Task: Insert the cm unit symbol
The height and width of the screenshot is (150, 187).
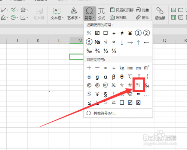Action: [x=138, y=68]
